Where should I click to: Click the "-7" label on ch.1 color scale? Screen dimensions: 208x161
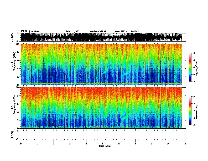[194, 82]
